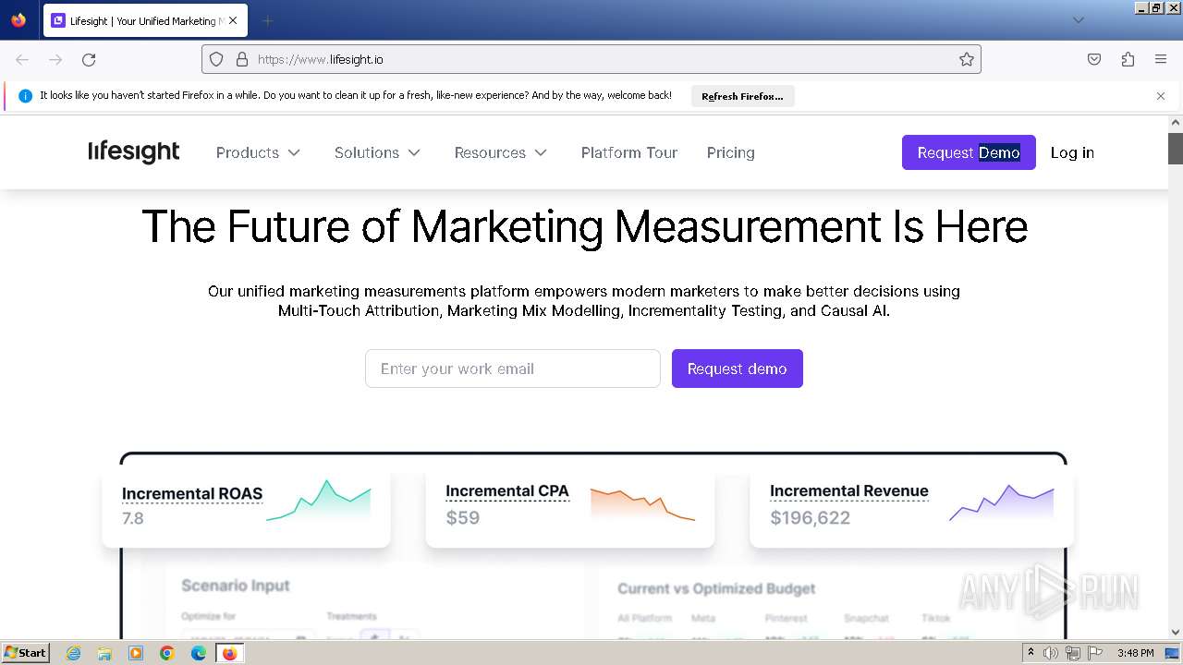This screenshot has width=1183, height=665.
Task: Expand the Products menu
Action: click(x=258, y=152)
